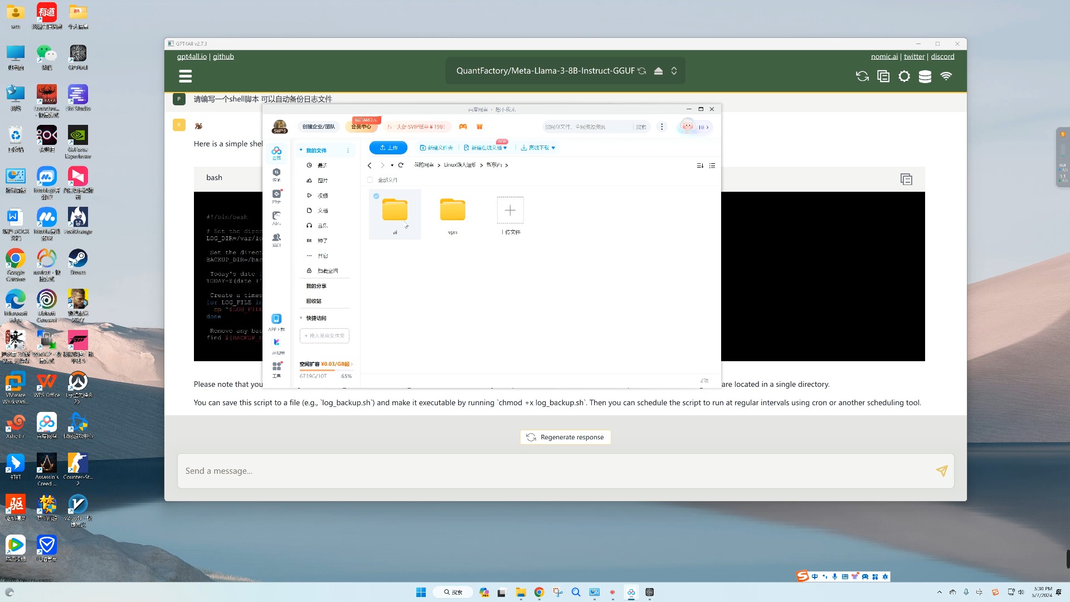Screen dimensions: 1070x602
Task: Copy conversation using GPT4All header copy icon
Action: [x=883, y=76]
